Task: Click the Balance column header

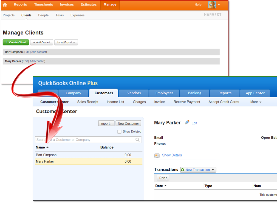Action: (107, 147)
